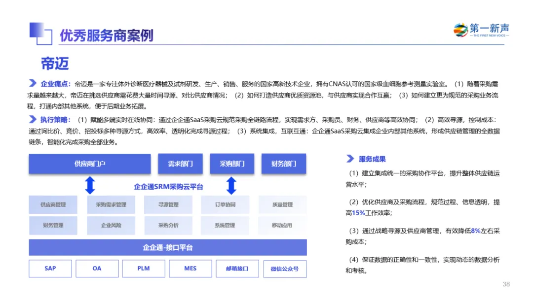Click result item (4) 保证数据的正确性和一致性

coord(422,265)
